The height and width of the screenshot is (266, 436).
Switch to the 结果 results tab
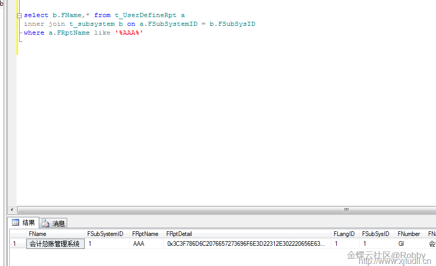click(x=28, y=223)
